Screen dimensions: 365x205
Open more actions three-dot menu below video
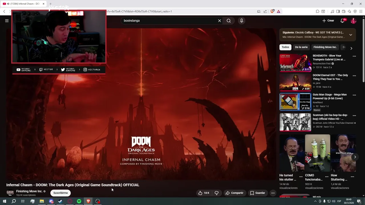tap(273, 193)
